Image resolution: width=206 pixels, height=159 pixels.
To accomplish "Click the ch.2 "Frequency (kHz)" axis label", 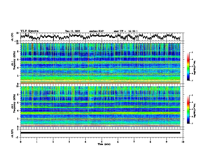I will (x=14, y=103).
